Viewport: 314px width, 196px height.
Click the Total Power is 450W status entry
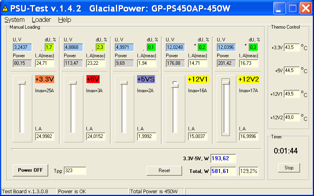157,191
